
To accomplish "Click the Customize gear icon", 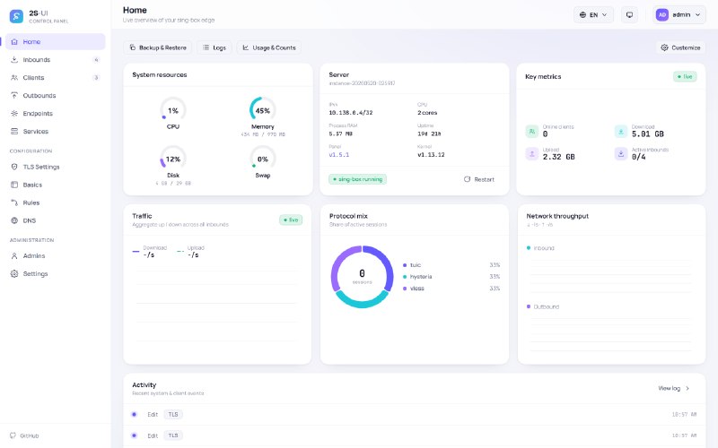I will click(664, 47).
